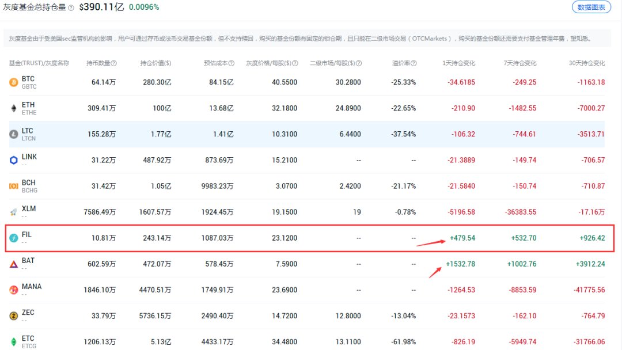
Task: Click FIL 1-day change +479.54
Action: click(x=462, y=238)
